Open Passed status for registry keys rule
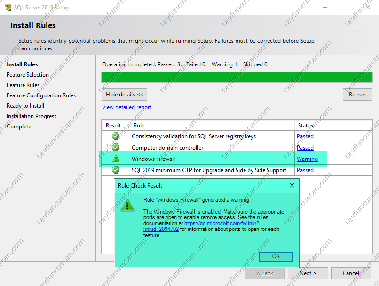 (x=305, y=136)
